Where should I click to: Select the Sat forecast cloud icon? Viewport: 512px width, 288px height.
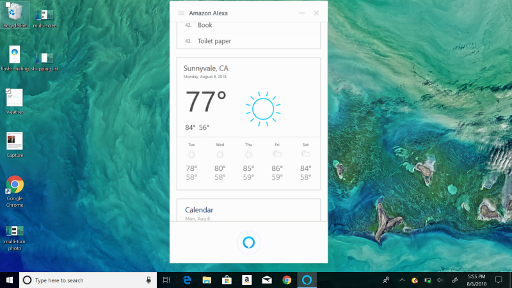[306, 154]
